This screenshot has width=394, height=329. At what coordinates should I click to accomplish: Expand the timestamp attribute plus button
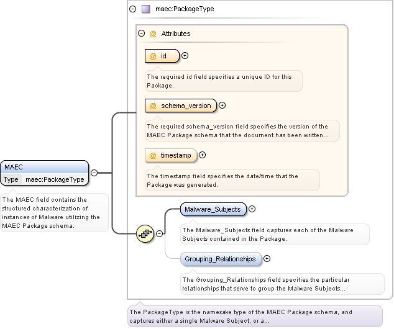coord(202,155)
